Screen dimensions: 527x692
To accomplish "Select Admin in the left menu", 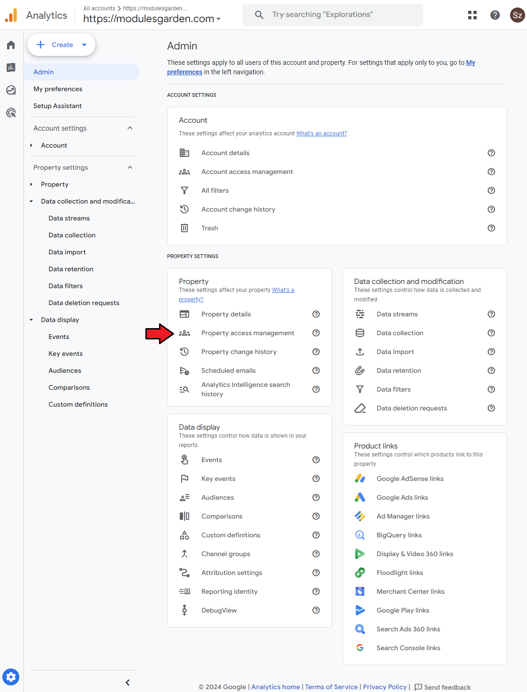I will pos(82,72).
